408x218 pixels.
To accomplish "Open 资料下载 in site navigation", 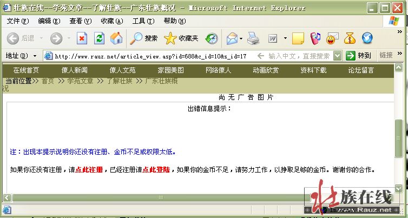I will point(313,70).
